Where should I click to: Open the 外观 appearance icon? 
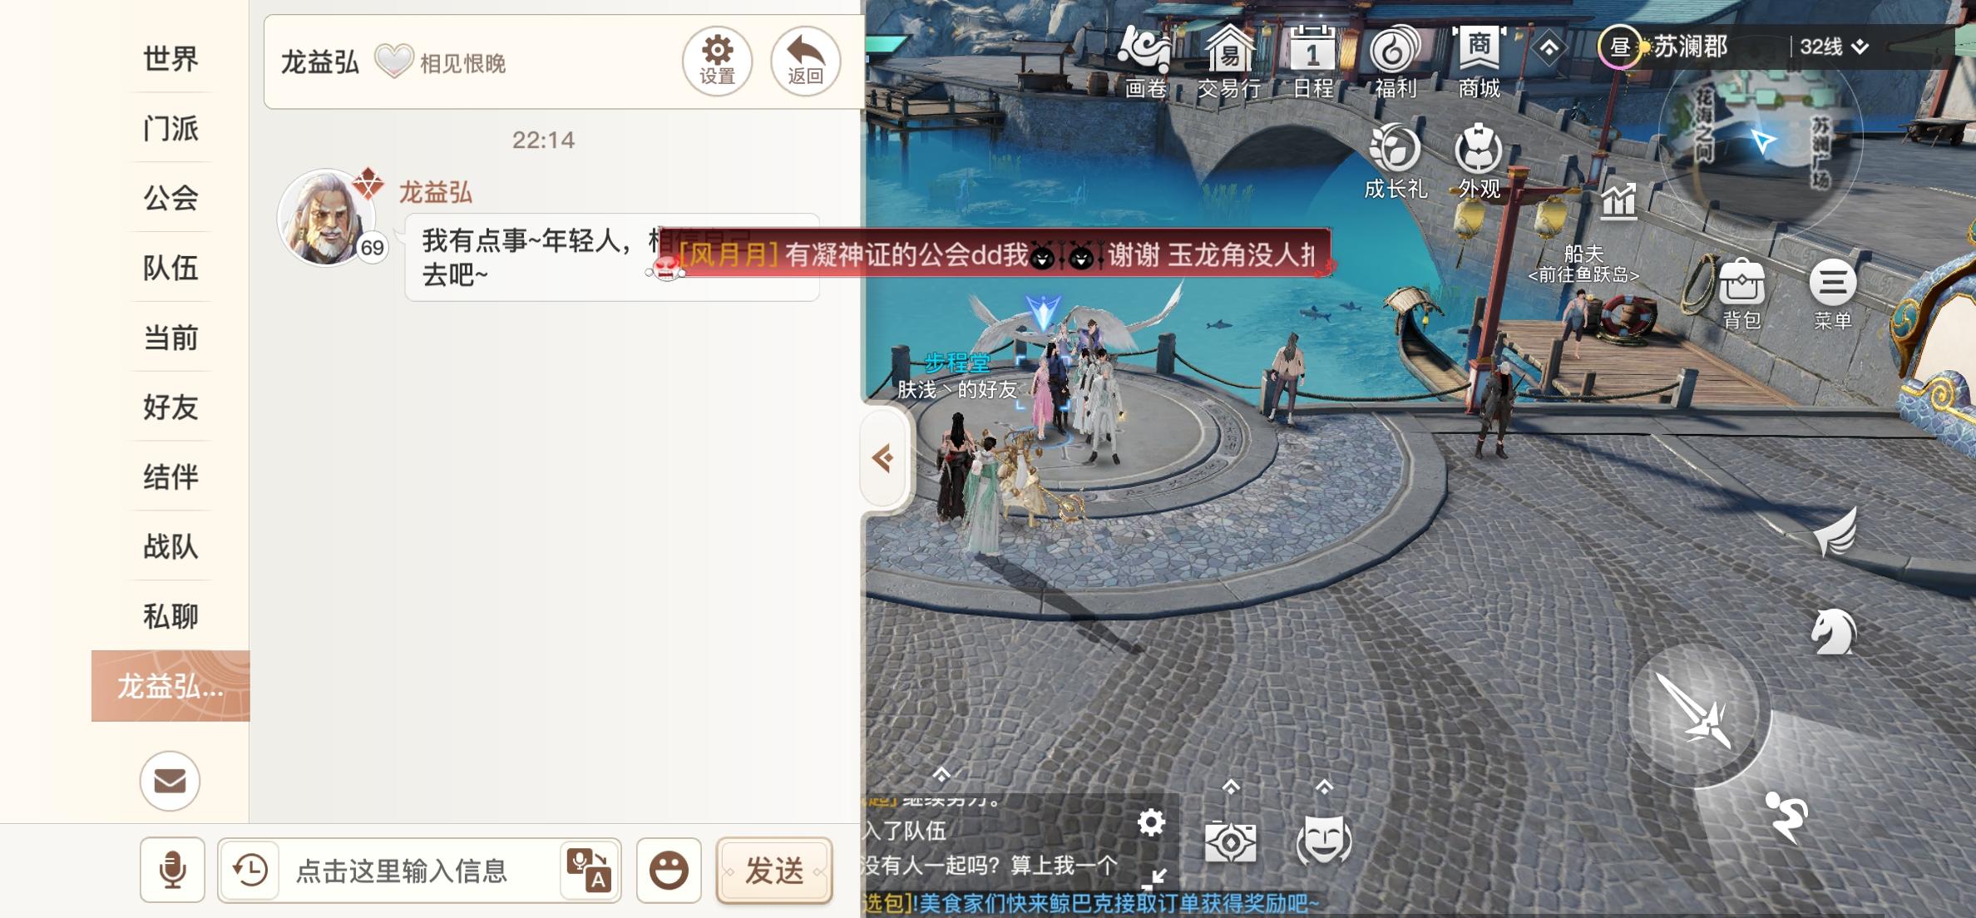click(x=1479, y=161)
